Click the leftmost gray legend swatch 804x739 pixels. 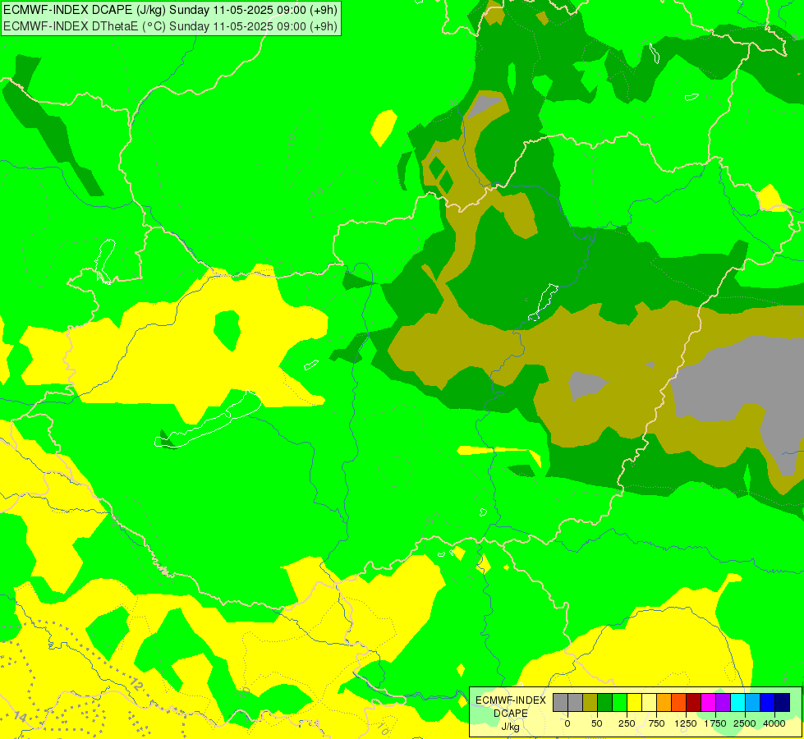click(560, 702)
